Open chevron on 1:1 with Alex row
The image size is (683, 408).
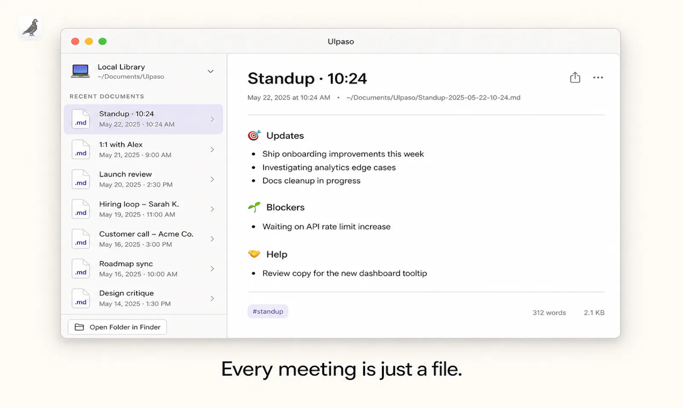212,150
